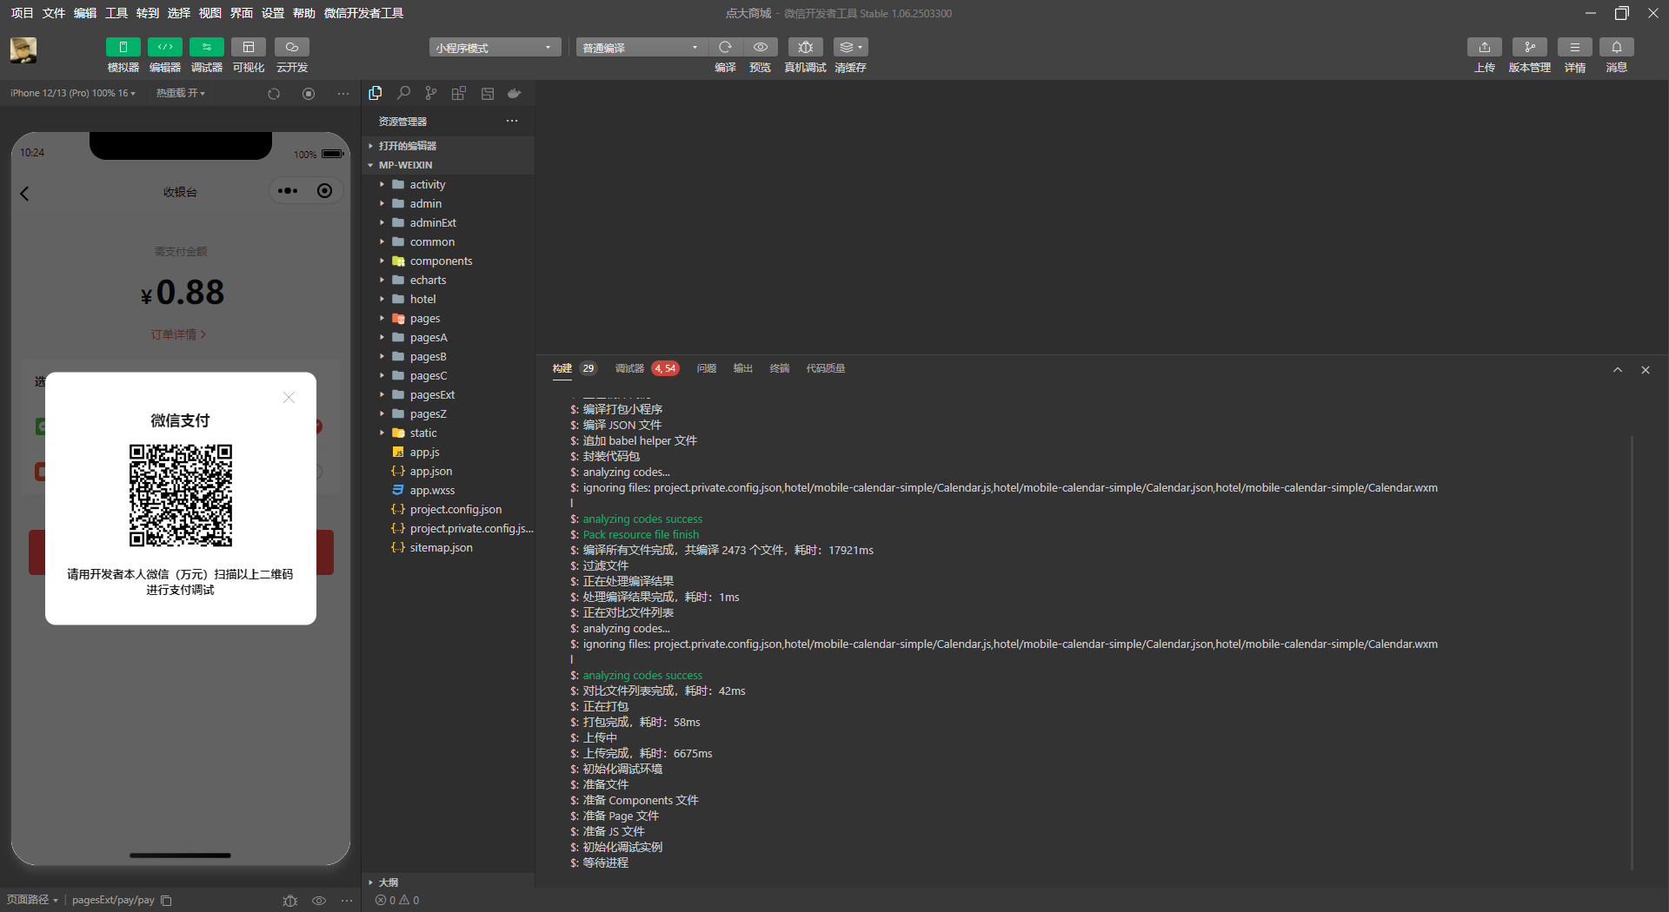The image size is (1669, 912).
Task: Open the 微信开发者工具 menu
Action: (x=363, y=13)
